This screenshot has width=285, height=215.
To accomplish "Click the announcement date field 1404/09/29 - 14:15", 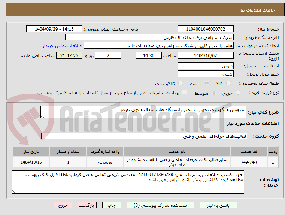I will point(54,29).
